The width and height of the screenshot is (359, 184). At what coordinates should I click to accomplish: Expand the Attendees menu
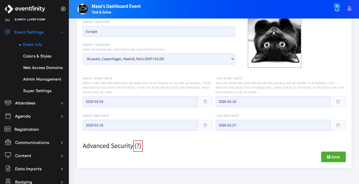(34, 103)
